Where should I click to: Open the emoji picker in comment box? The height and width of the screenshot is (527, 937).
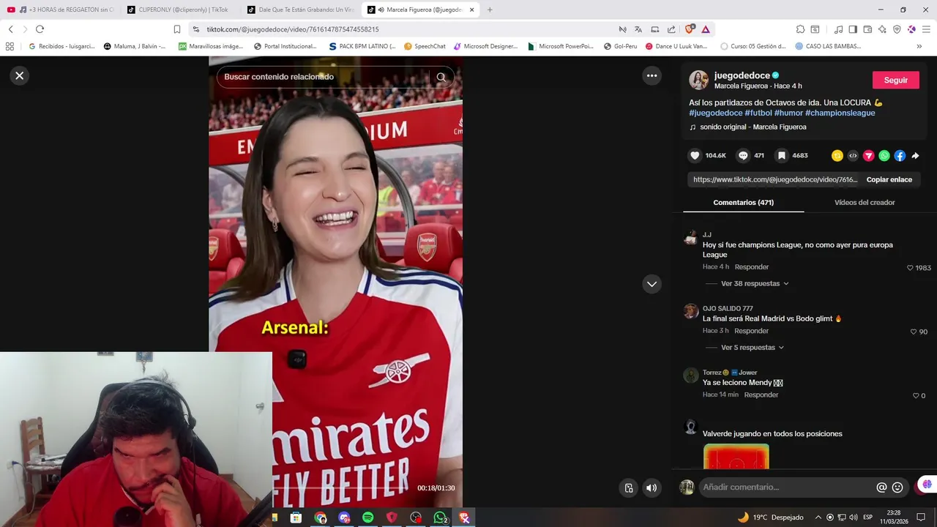click(x=897, y=487)
